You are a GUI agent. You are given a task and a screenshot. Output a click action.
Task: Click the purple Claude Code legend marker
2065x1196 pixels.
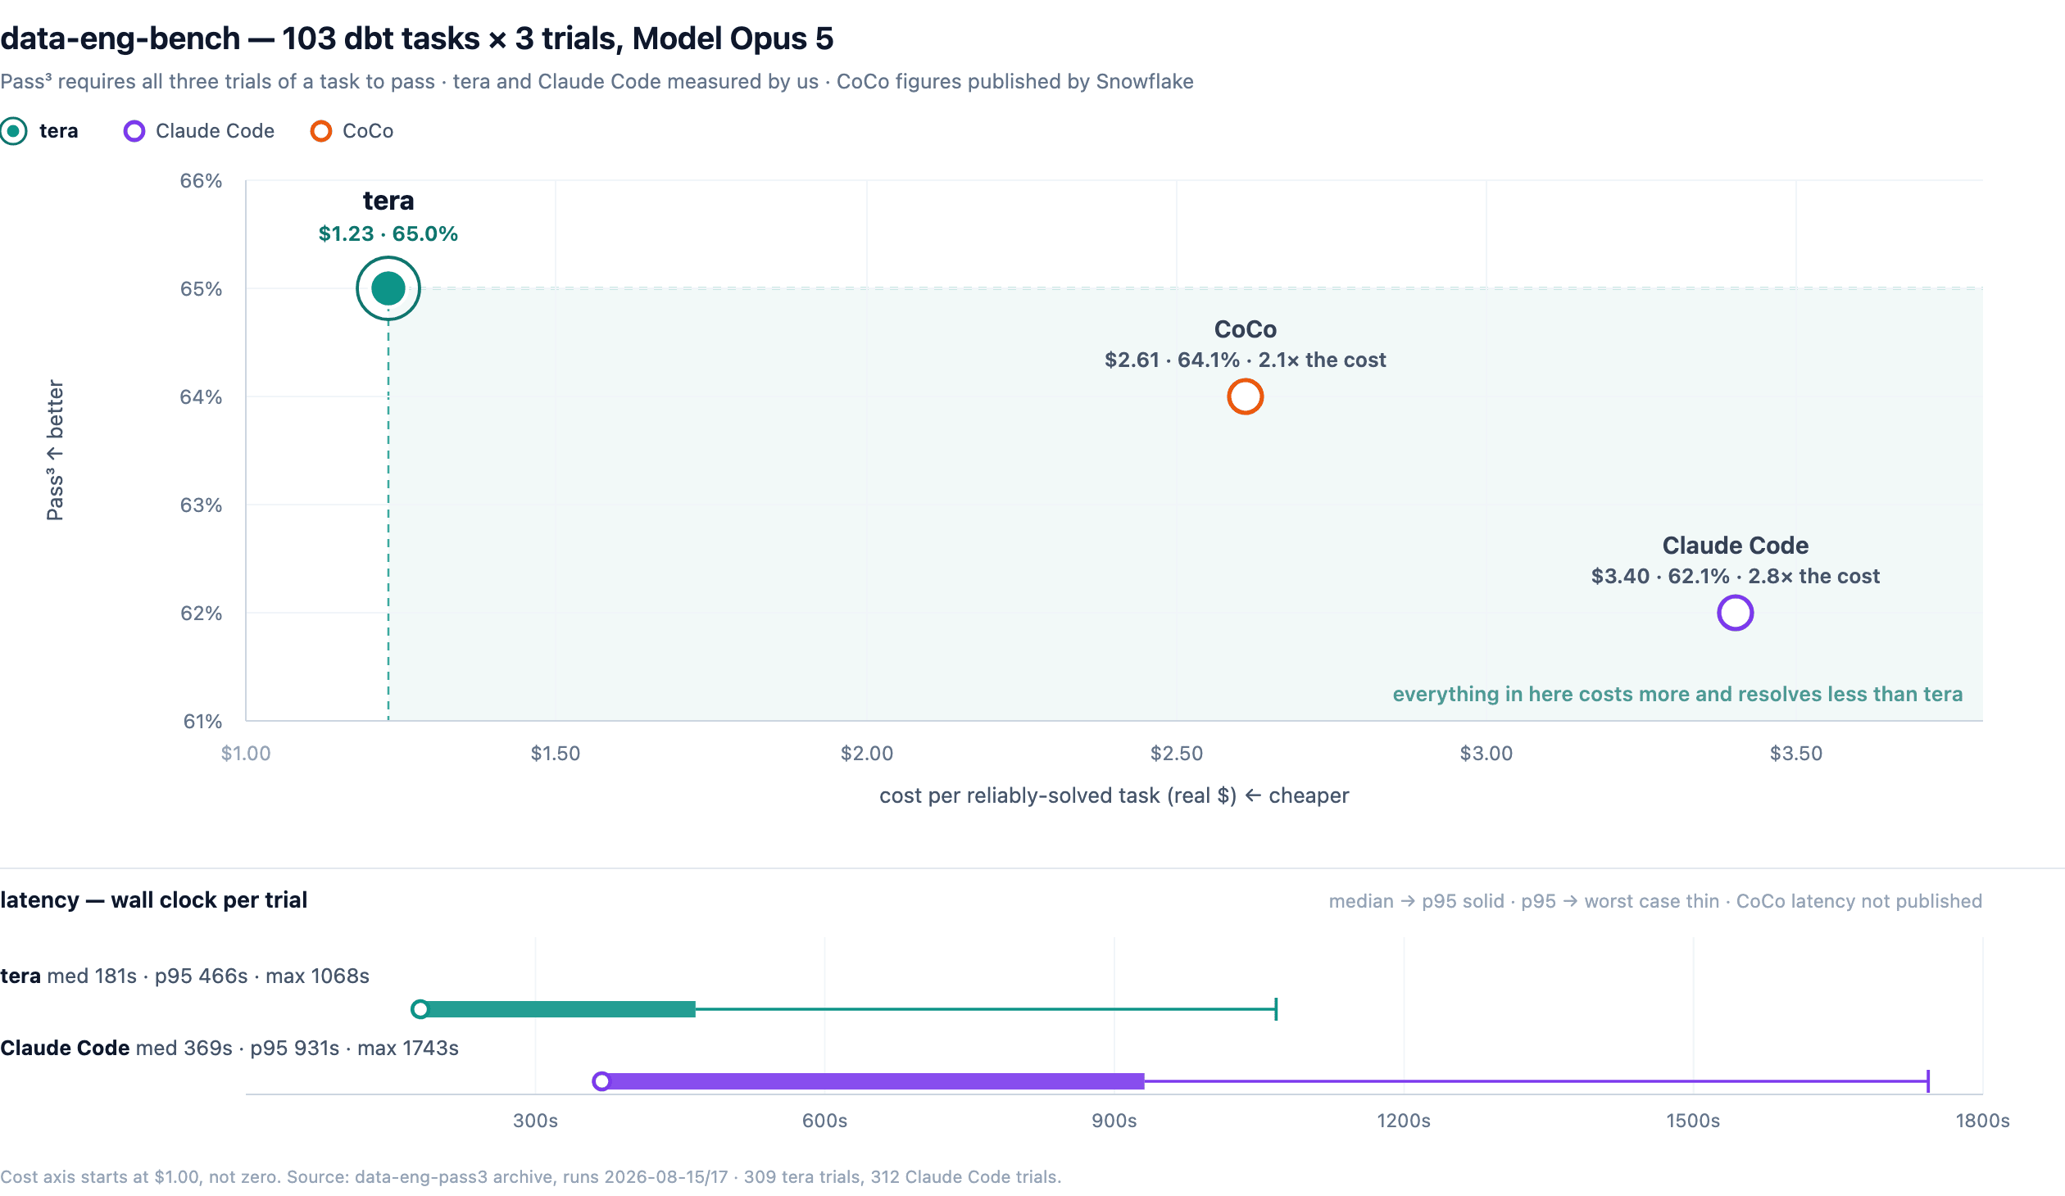click(x=134, y=131)
